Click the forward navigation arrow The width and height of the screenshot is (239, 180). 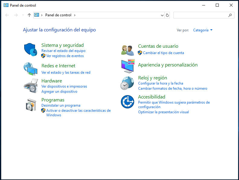(x=16, y=15)
